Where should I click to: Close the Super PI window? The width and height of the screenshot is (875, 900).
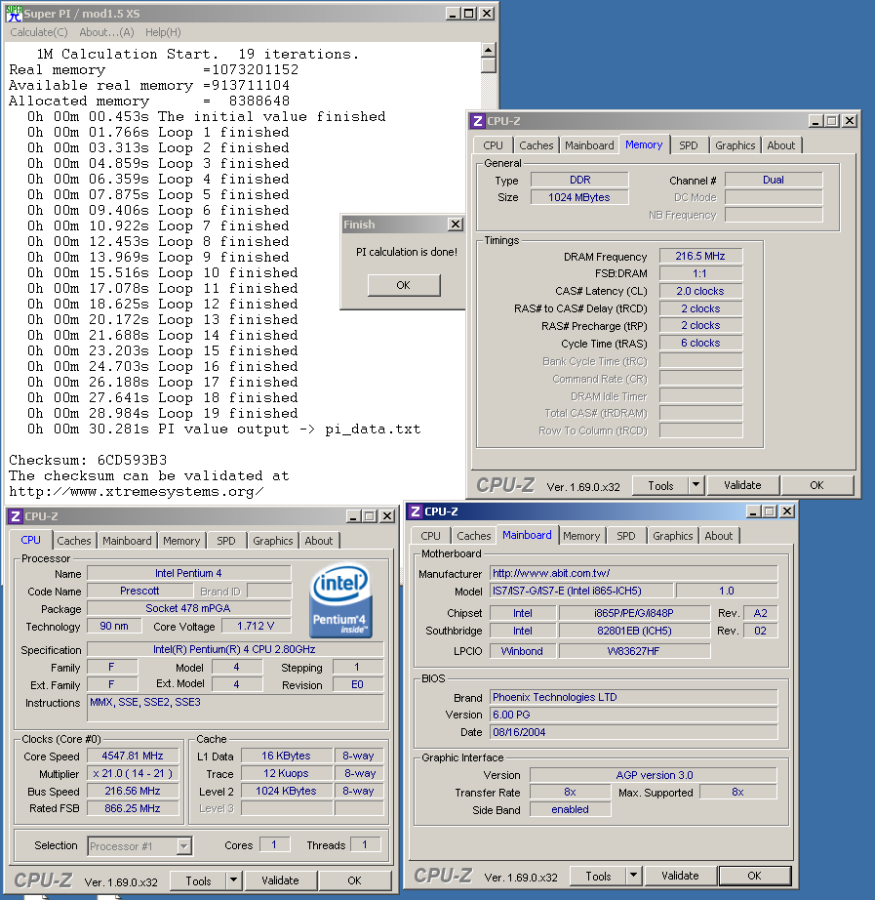[x=487, y=14]
